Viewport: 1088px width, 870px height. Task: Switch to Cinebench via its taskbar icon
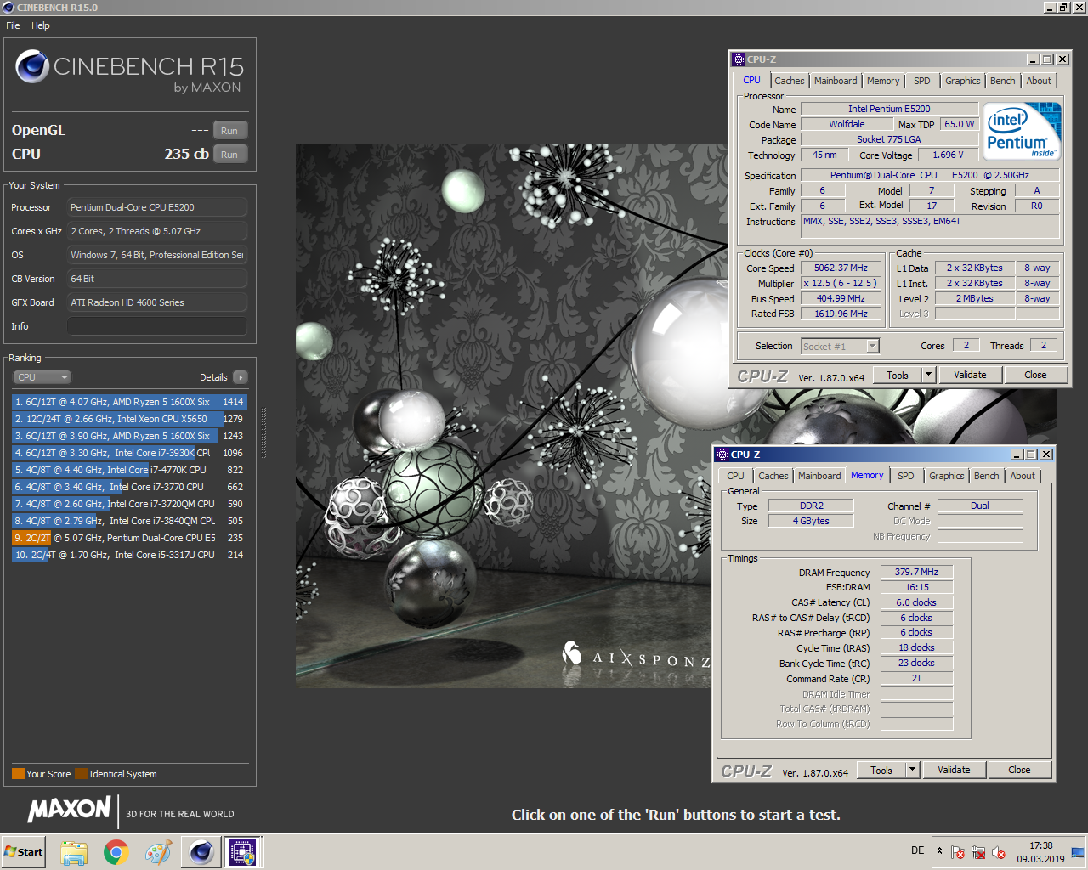click(x=201, y=851)
